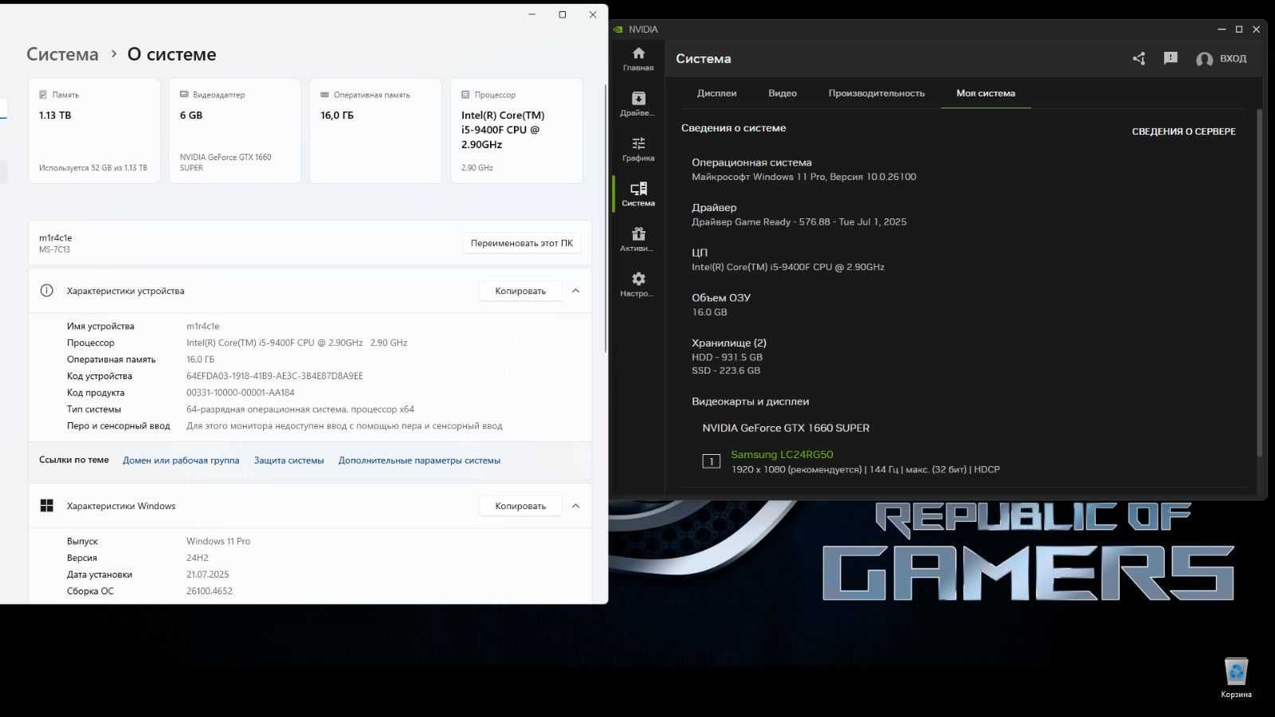Open Графика section in NVIDIA sidebar
Image resolution: width=1275 pixels, height=717 pixels.
[x=638, y=149]
